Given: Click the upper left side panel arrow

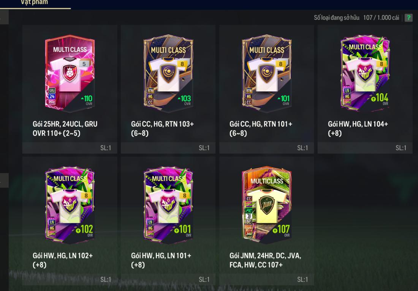Looking at the screenshot, I should coord(4,17).
